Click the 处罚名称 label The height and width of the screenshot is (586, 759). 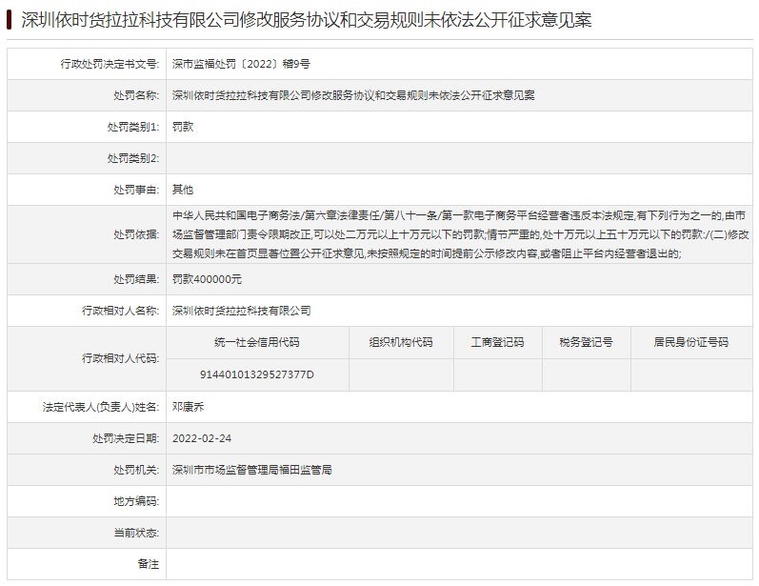(136, 95)
